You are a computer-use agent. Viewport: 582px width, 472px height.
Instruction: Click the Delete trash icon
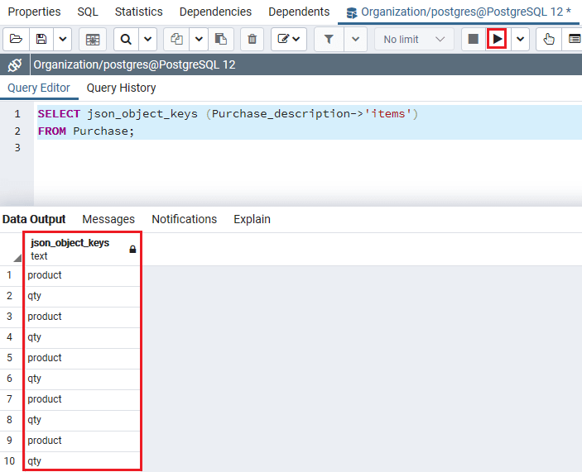coord(253,39)
